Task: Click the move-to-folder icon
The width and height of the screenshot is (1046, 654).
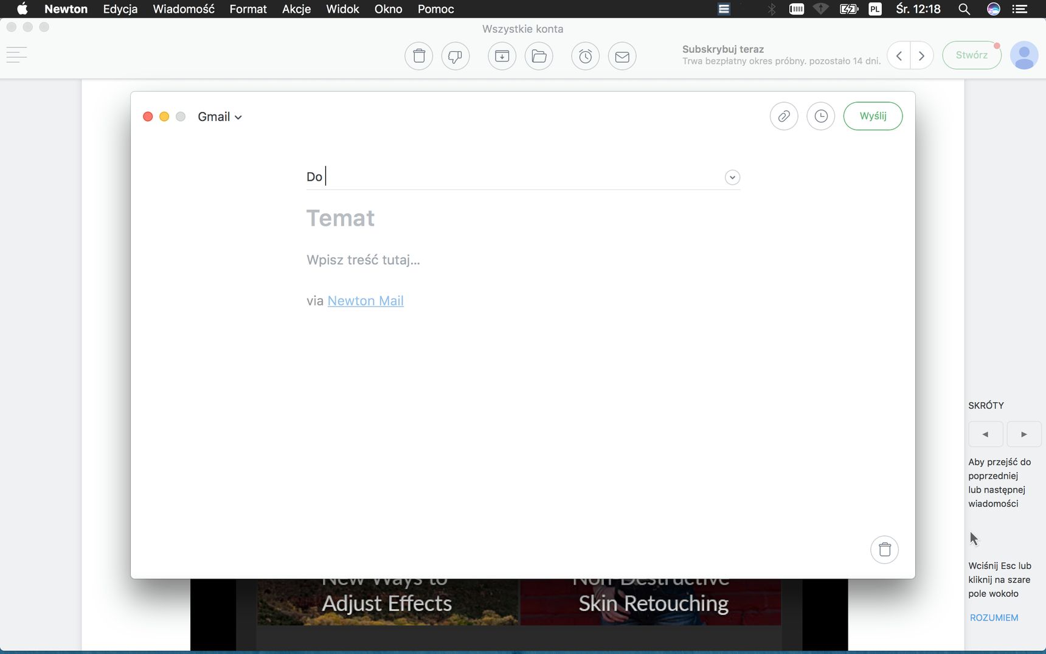Action: [539, 56]
